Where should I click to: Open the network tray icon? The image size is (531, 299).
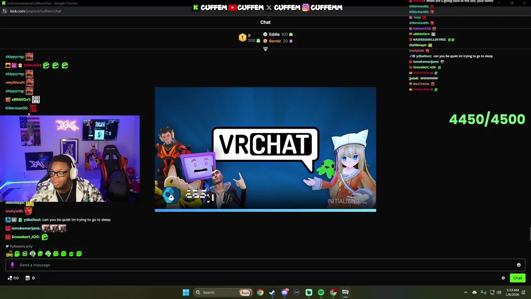tap(492, 292)
